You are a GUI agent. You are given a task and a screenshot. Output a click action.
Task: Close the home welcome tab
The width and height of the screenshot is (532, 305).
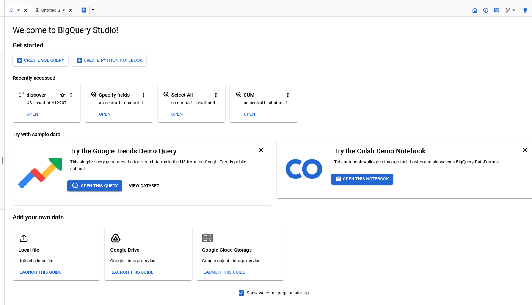tap(25, 10)
